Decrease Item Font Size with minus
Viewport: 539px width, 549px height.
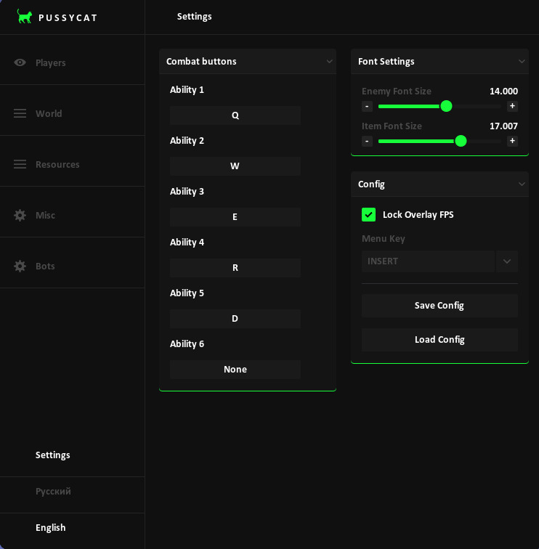pyautogui.click(x=367, y=141)
